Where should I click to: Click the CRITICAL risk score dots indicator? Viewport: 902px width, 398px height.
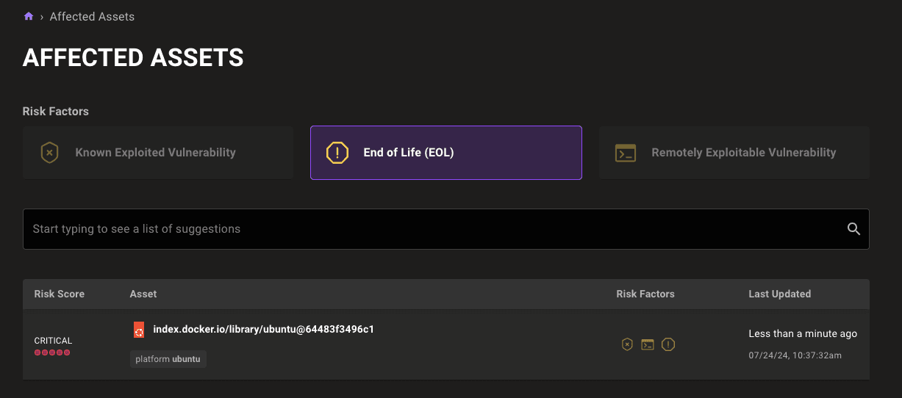coord(52,352)
